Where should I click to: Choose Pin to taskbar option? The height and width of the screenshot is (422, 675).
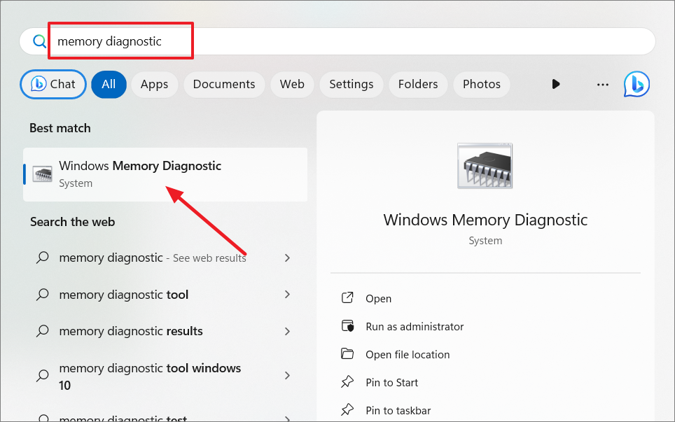click(398, 410)
